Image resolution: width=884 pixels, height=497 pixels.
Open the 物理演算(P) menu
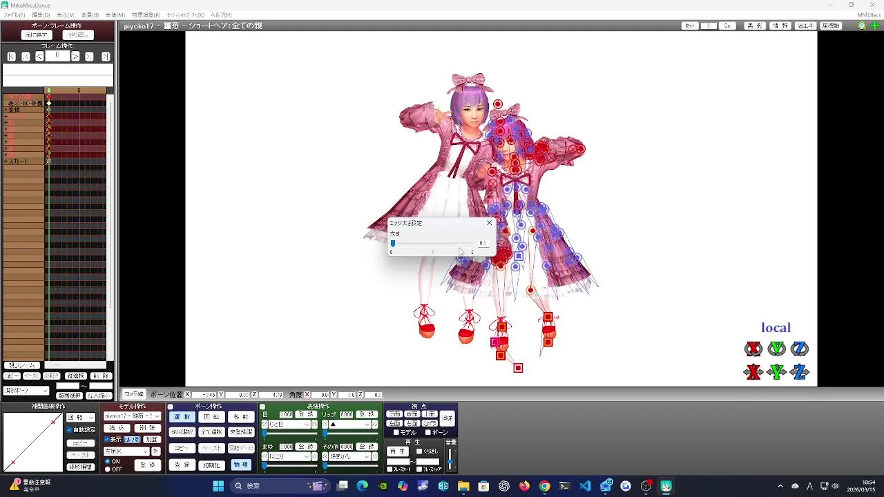(146, 15)
